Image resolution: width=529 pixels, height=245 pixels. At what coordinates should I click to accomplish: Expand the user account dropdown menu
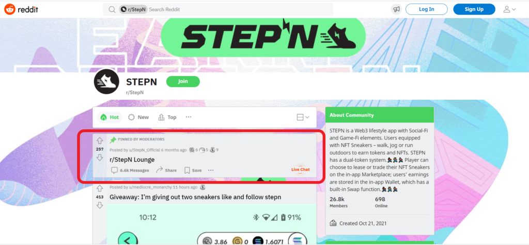pos(509,9)
